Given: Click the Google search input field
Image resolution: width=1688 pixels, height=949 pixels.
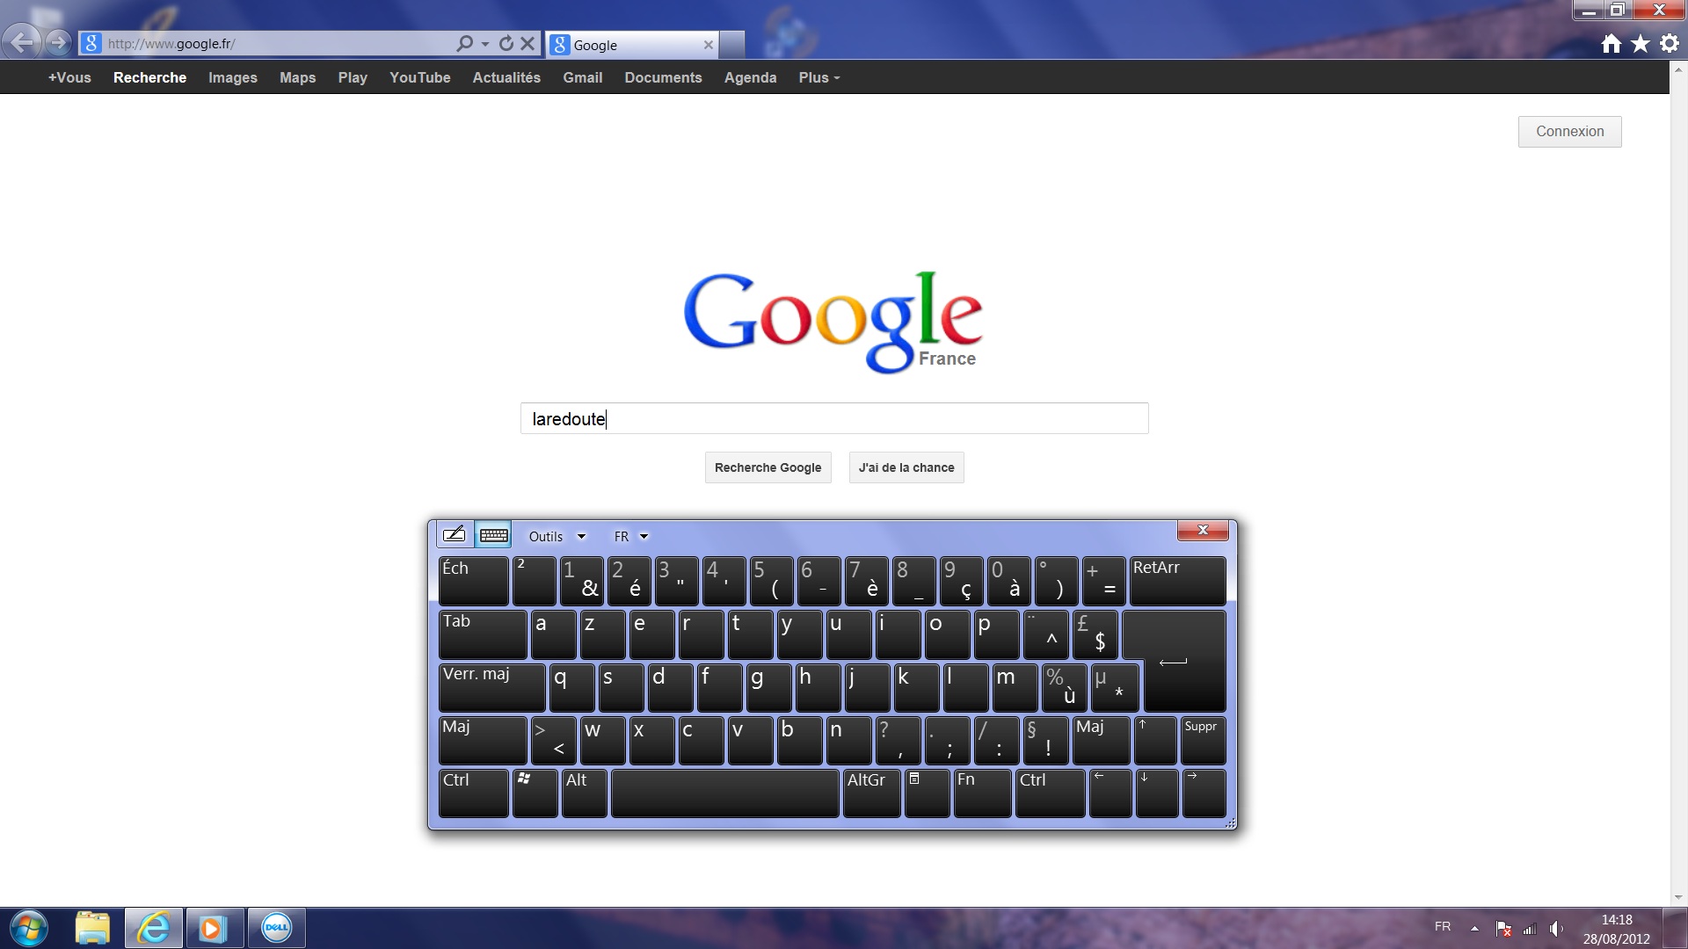Looking at the screenshot, I should coord(834,418).
